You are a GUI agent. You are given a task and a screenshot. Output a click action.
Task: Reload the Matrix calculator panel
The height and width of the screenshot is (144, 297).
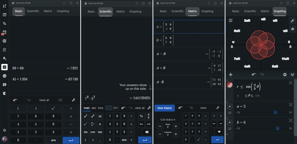(x=209, y=3)
